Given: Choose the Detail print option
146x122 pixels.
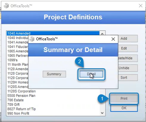Looking at the screenshot, I should pyautogui.click(x=91, y=74).
